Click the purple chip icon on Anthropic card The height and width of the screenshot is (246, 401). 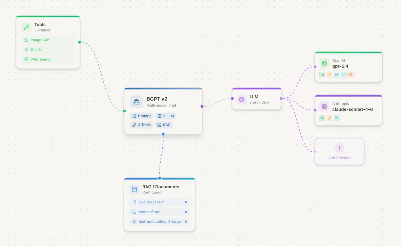(324, 106)
